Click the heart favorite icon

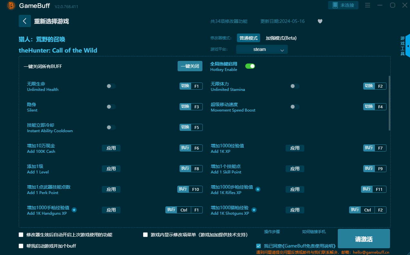(x=320, y=21)
